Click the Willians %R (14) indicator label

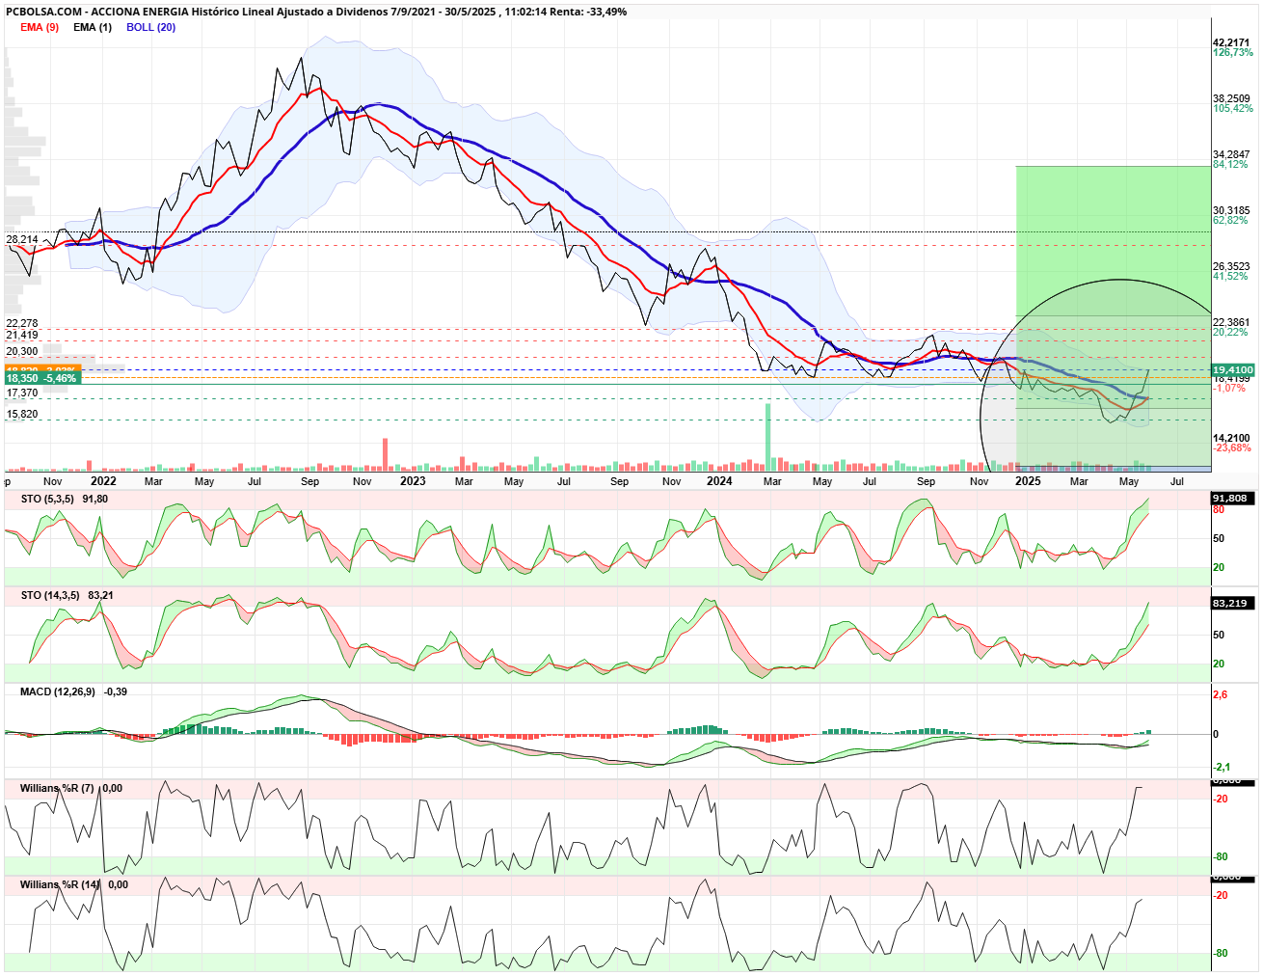point(60,884)
